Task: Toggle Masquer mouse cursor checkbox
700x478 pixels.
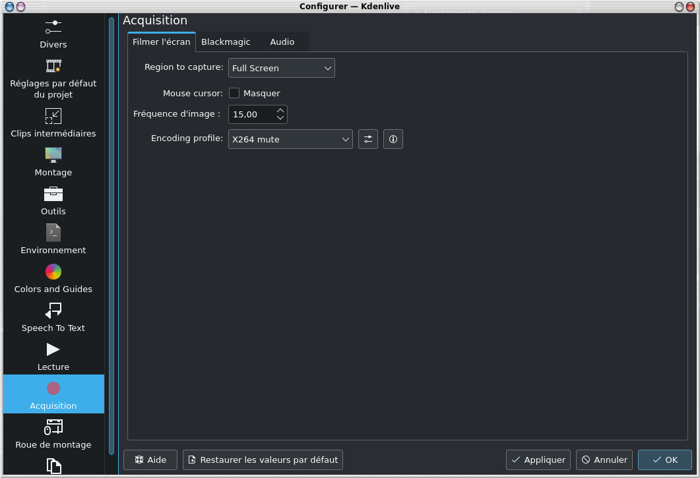Action: tap(234, 93)
